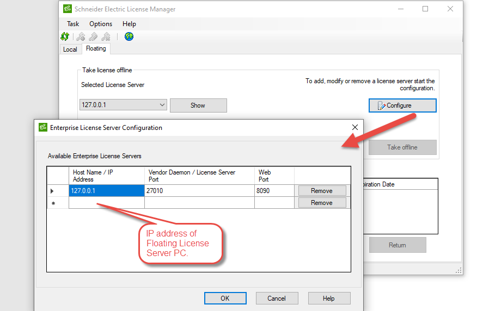Screen dimensions: 489x311
Task: Select the Floating tab
Action: pos(96,48)
